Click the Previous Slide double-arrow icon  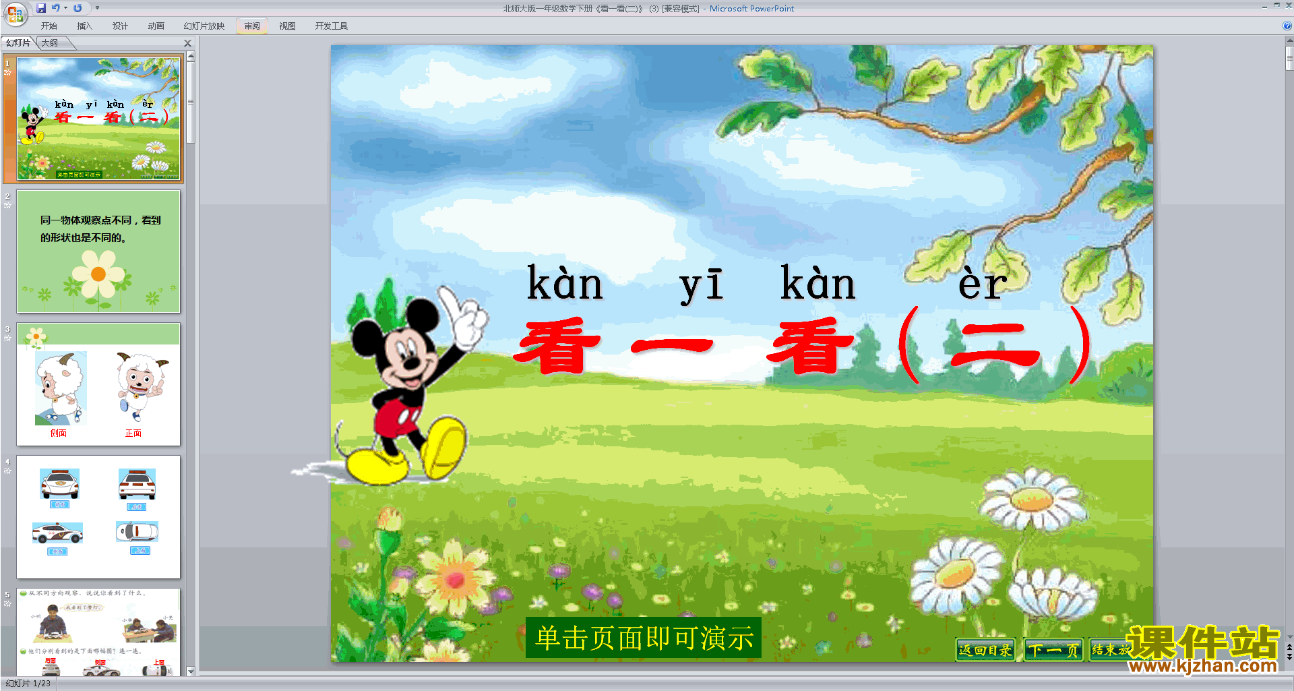[1289, 647]
